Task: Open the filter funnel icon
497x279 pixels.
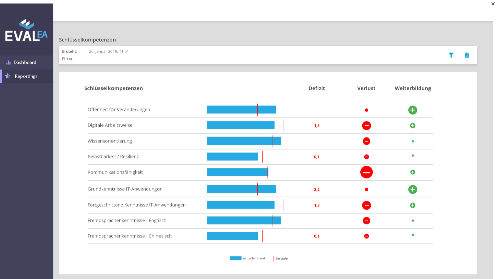Action: click(451, 55)
